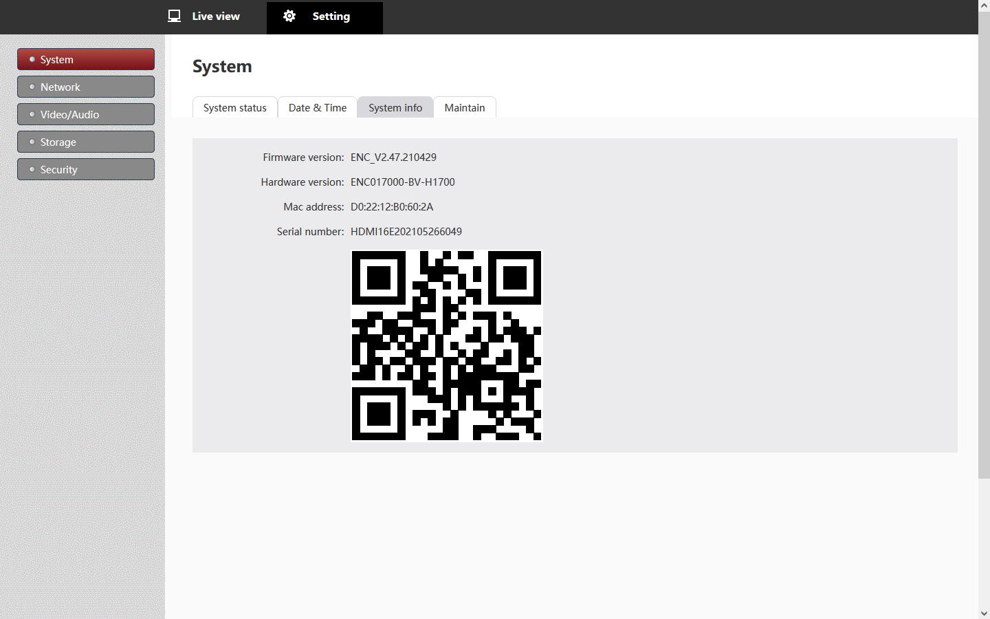Click the Hardware version label
The image size is (990, 619).
tap(302, 182)
